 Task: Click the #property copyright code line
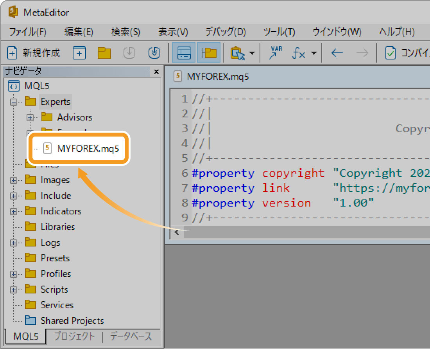pos(310,173)
